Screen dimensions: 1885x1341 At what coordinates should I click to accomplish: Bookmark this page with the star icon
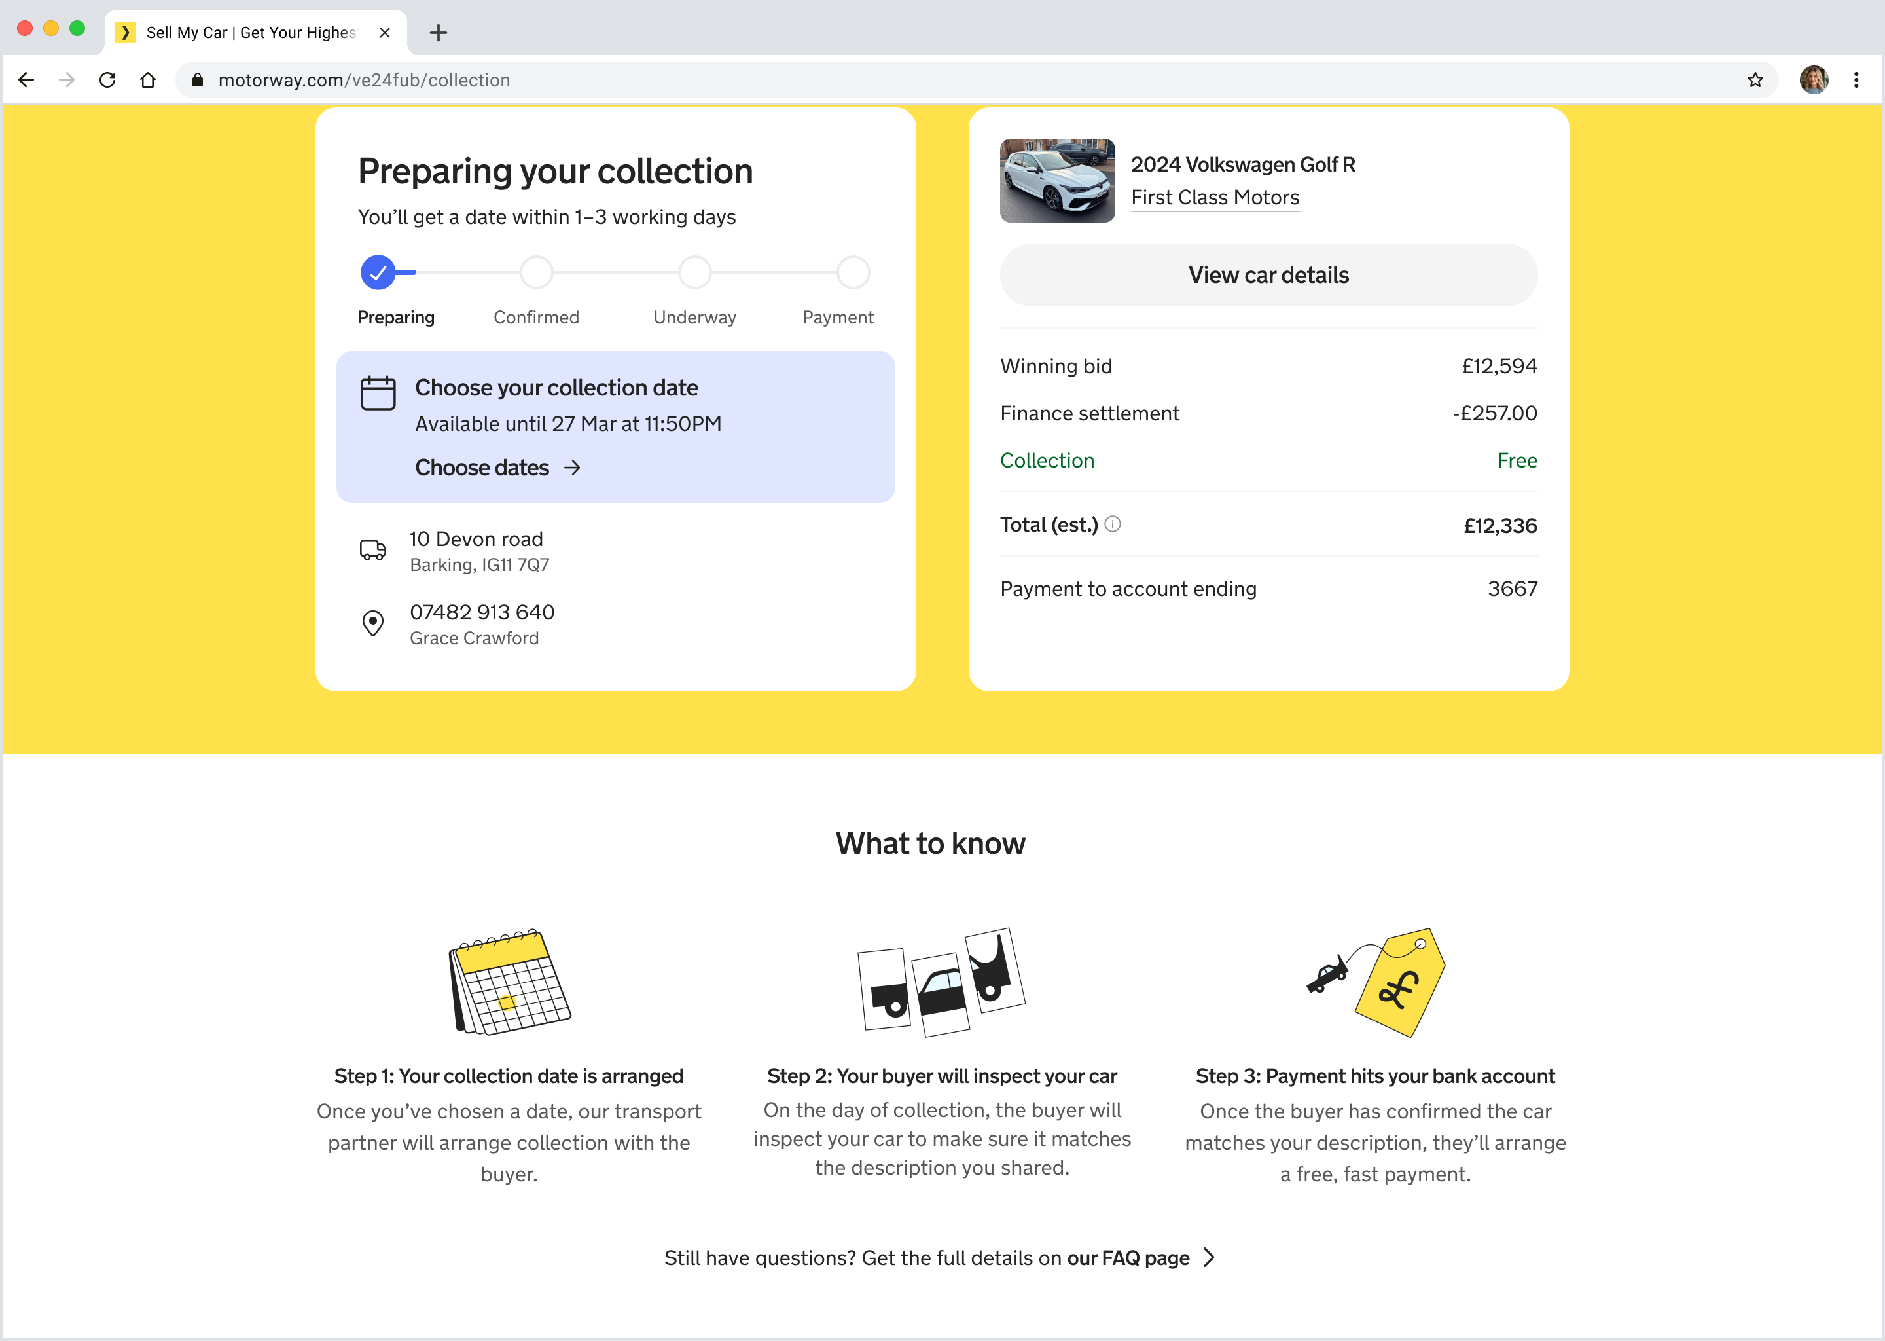(1755, 80)
